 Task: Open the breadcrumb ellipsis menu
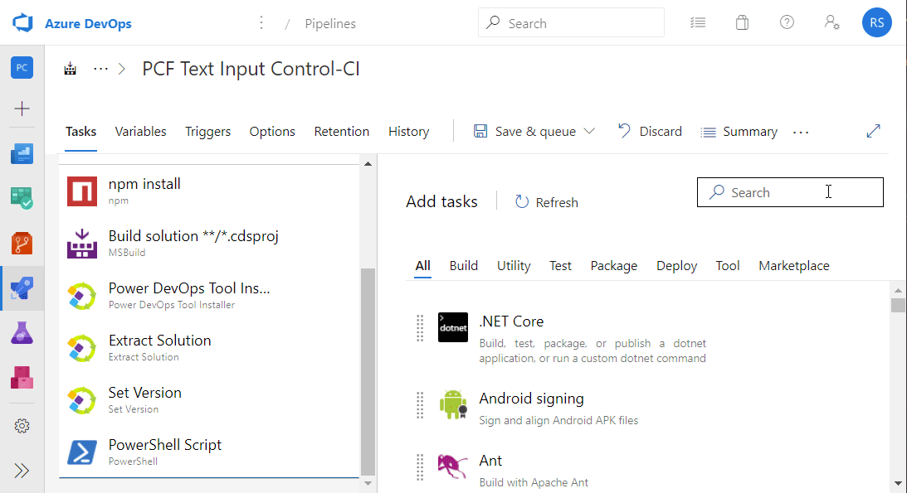[x=100, y=69]
